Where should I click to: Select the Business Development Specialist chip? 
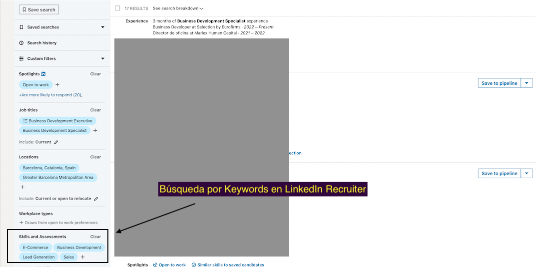tap(54, 130)
